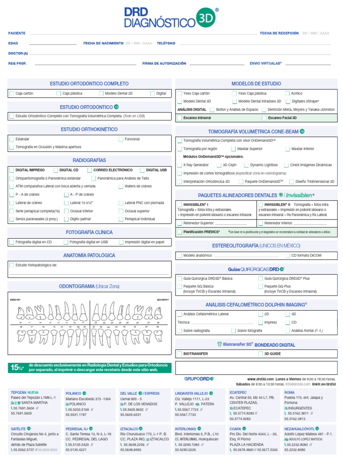Screen dimensions: 343x457
Task: Click the metro icon beside PATERA station
Action: coord(197,404)
